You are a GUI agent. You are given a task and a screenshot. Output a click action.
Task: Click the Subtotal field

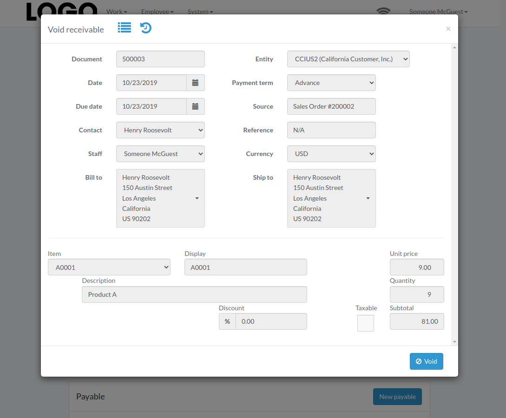[417, 321]
